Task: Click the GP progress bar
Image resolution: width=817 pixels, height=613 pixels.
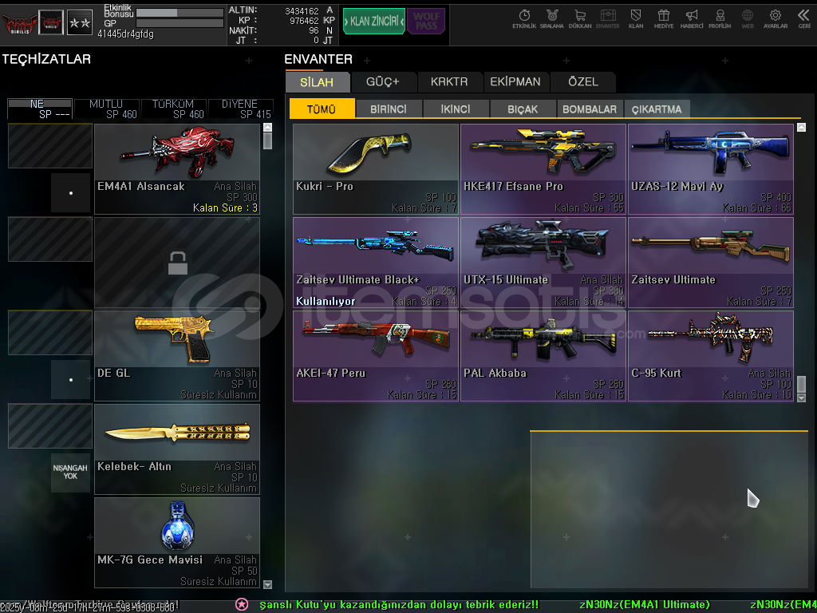Action: pyautogui.click(x=180, y=23)
